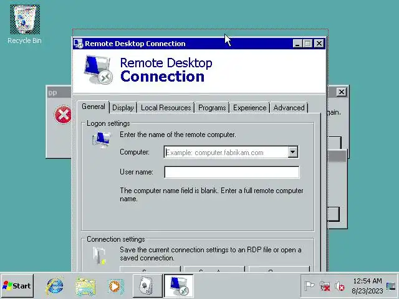Open the network status tray icon

click(325, 286)
